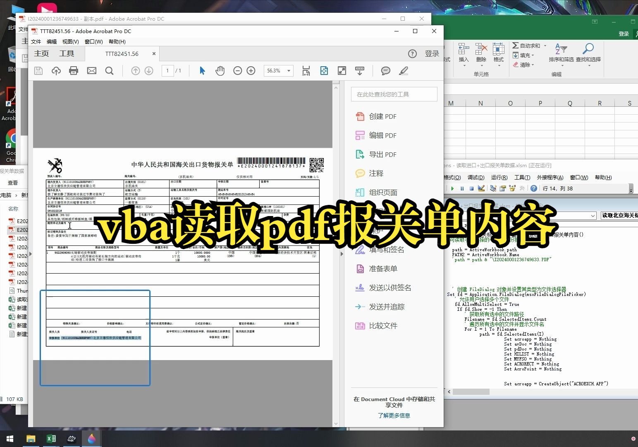Screen dimensions: 638x447
Task: Search the PDF with the magnifier icon
Action: pos(109,70)
